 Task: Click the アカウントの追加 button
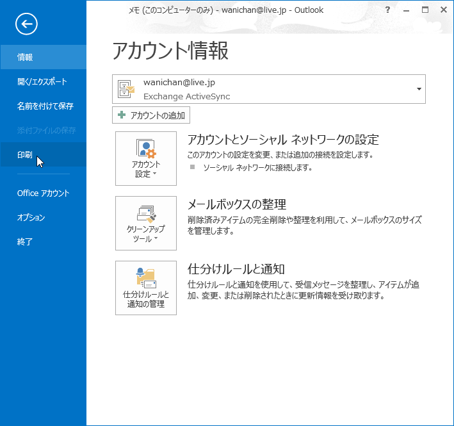[151, 115]
